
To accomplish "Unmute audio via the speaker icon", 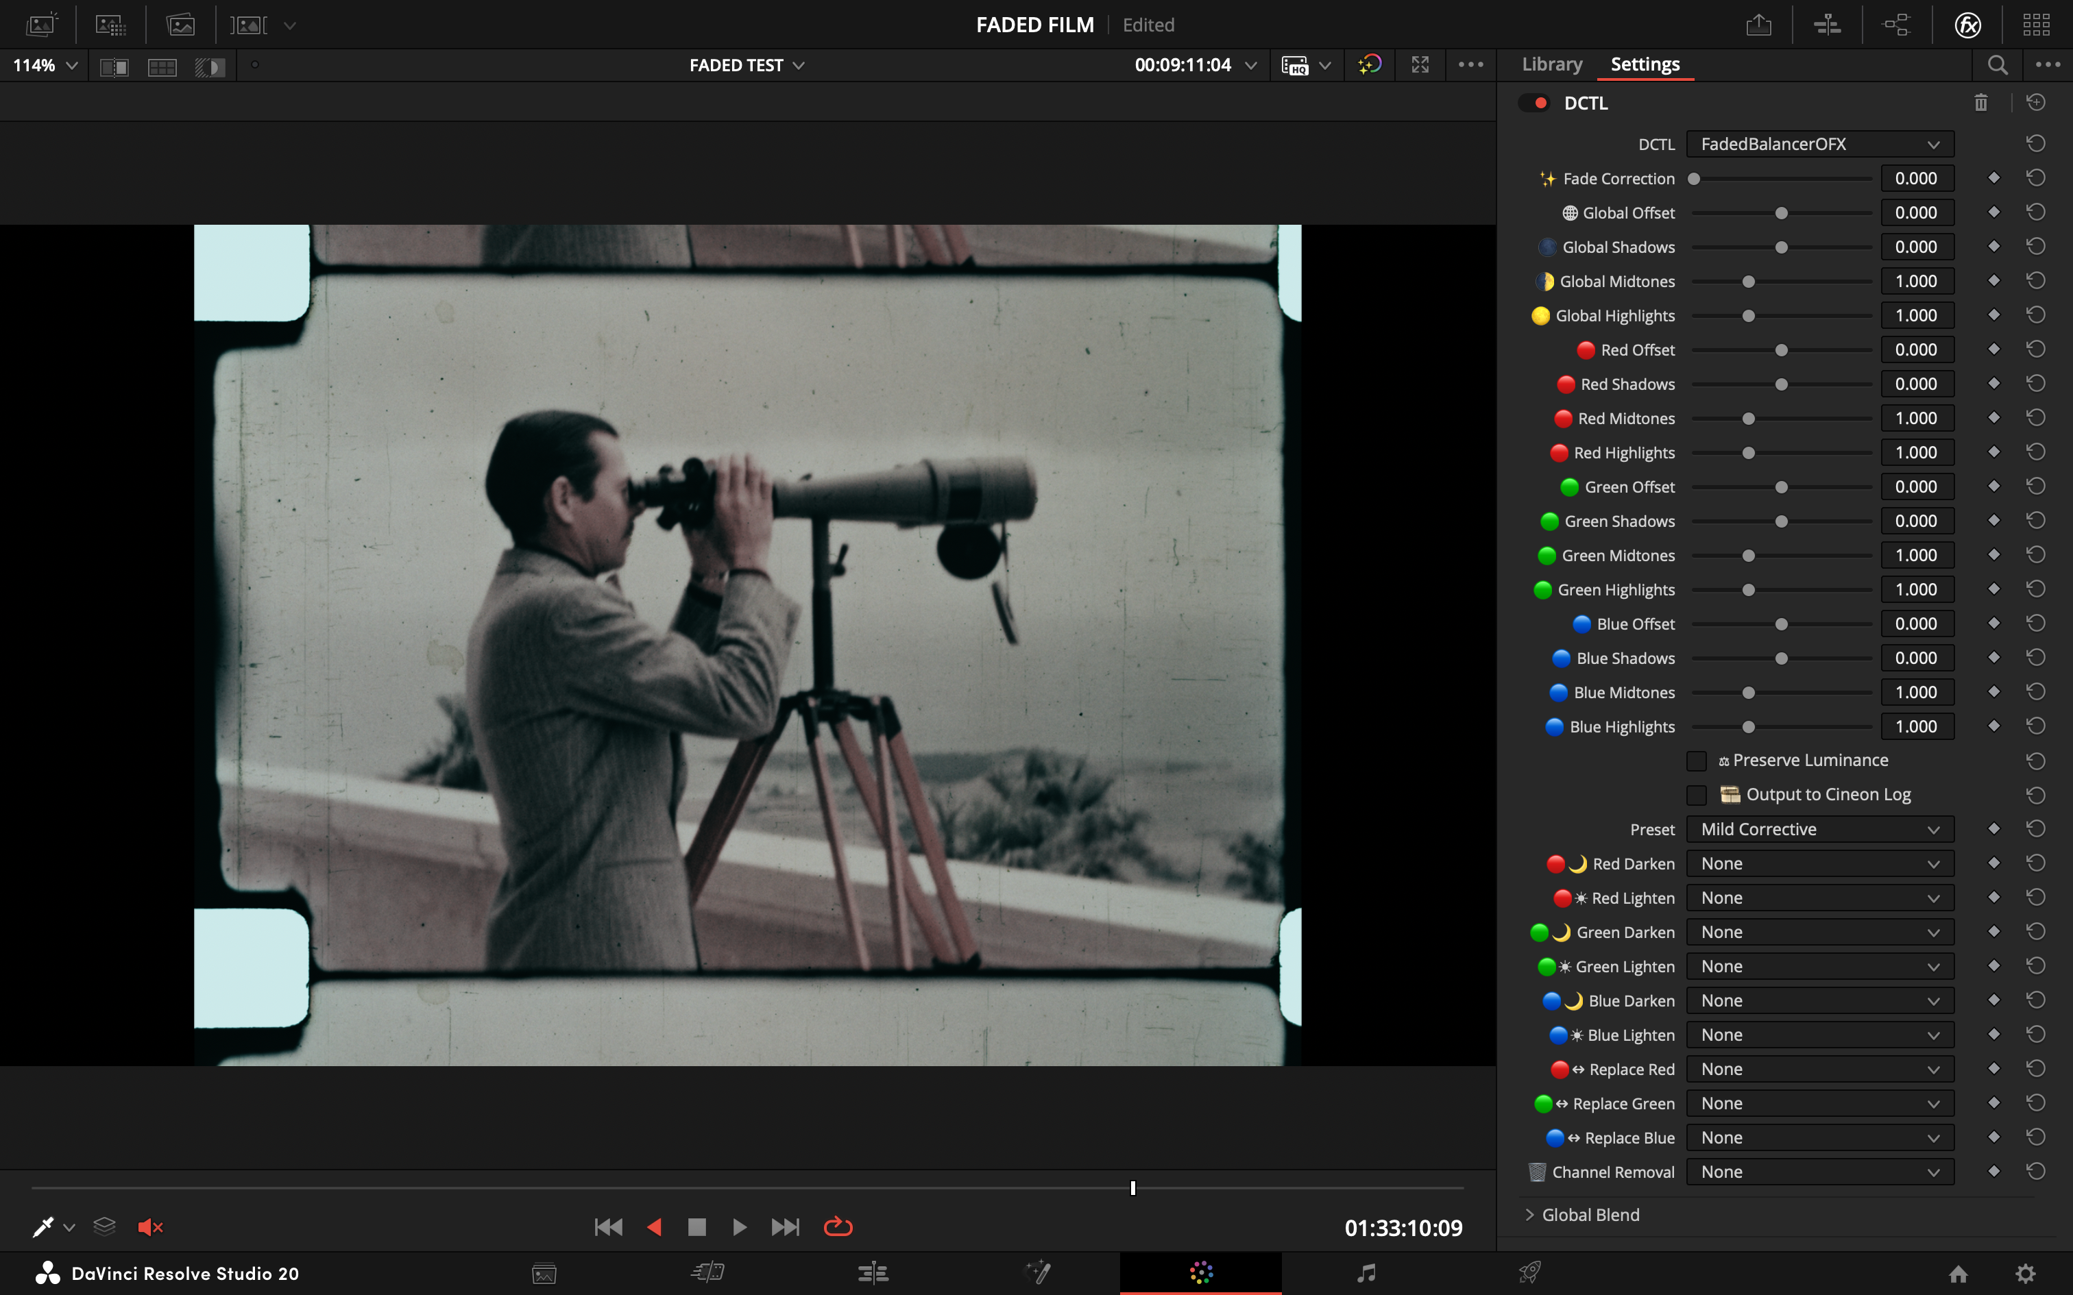I will point(150,1226).
